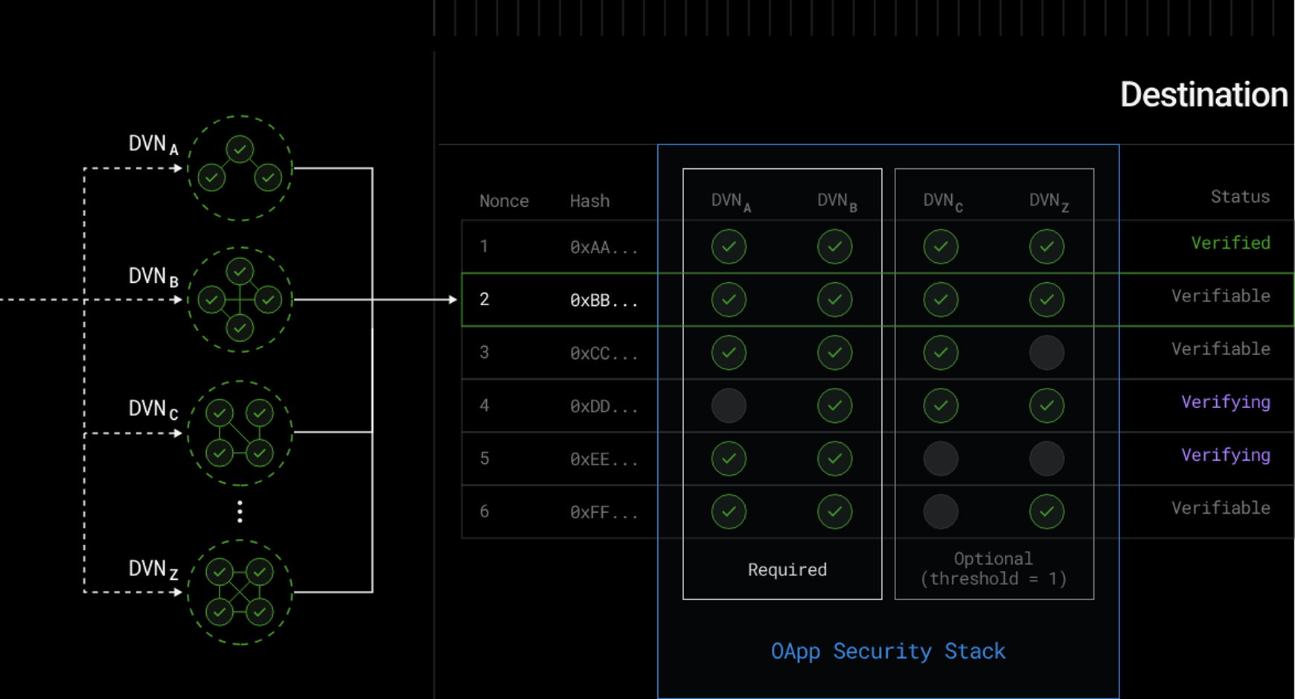Viewport: 1295px width, 699px height.
Task: Toggle empty DVN A circle in nonce 4 row
Action: tap(729, 406)
